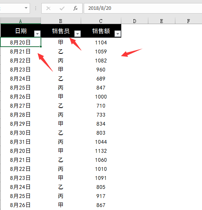Select the cell with value 1044
202x210 pixels.
pyautogui.click(x=101, y=142)
